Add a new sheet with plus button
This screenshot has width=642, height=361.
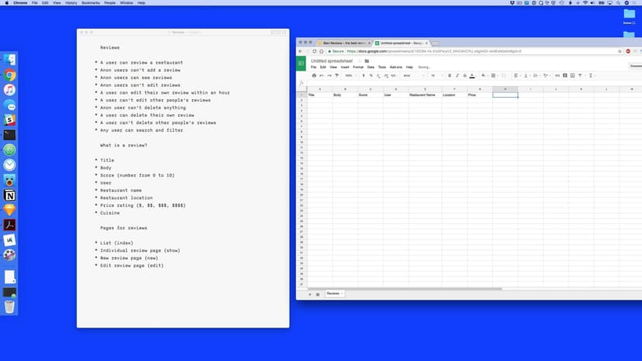tap(310, 294)
